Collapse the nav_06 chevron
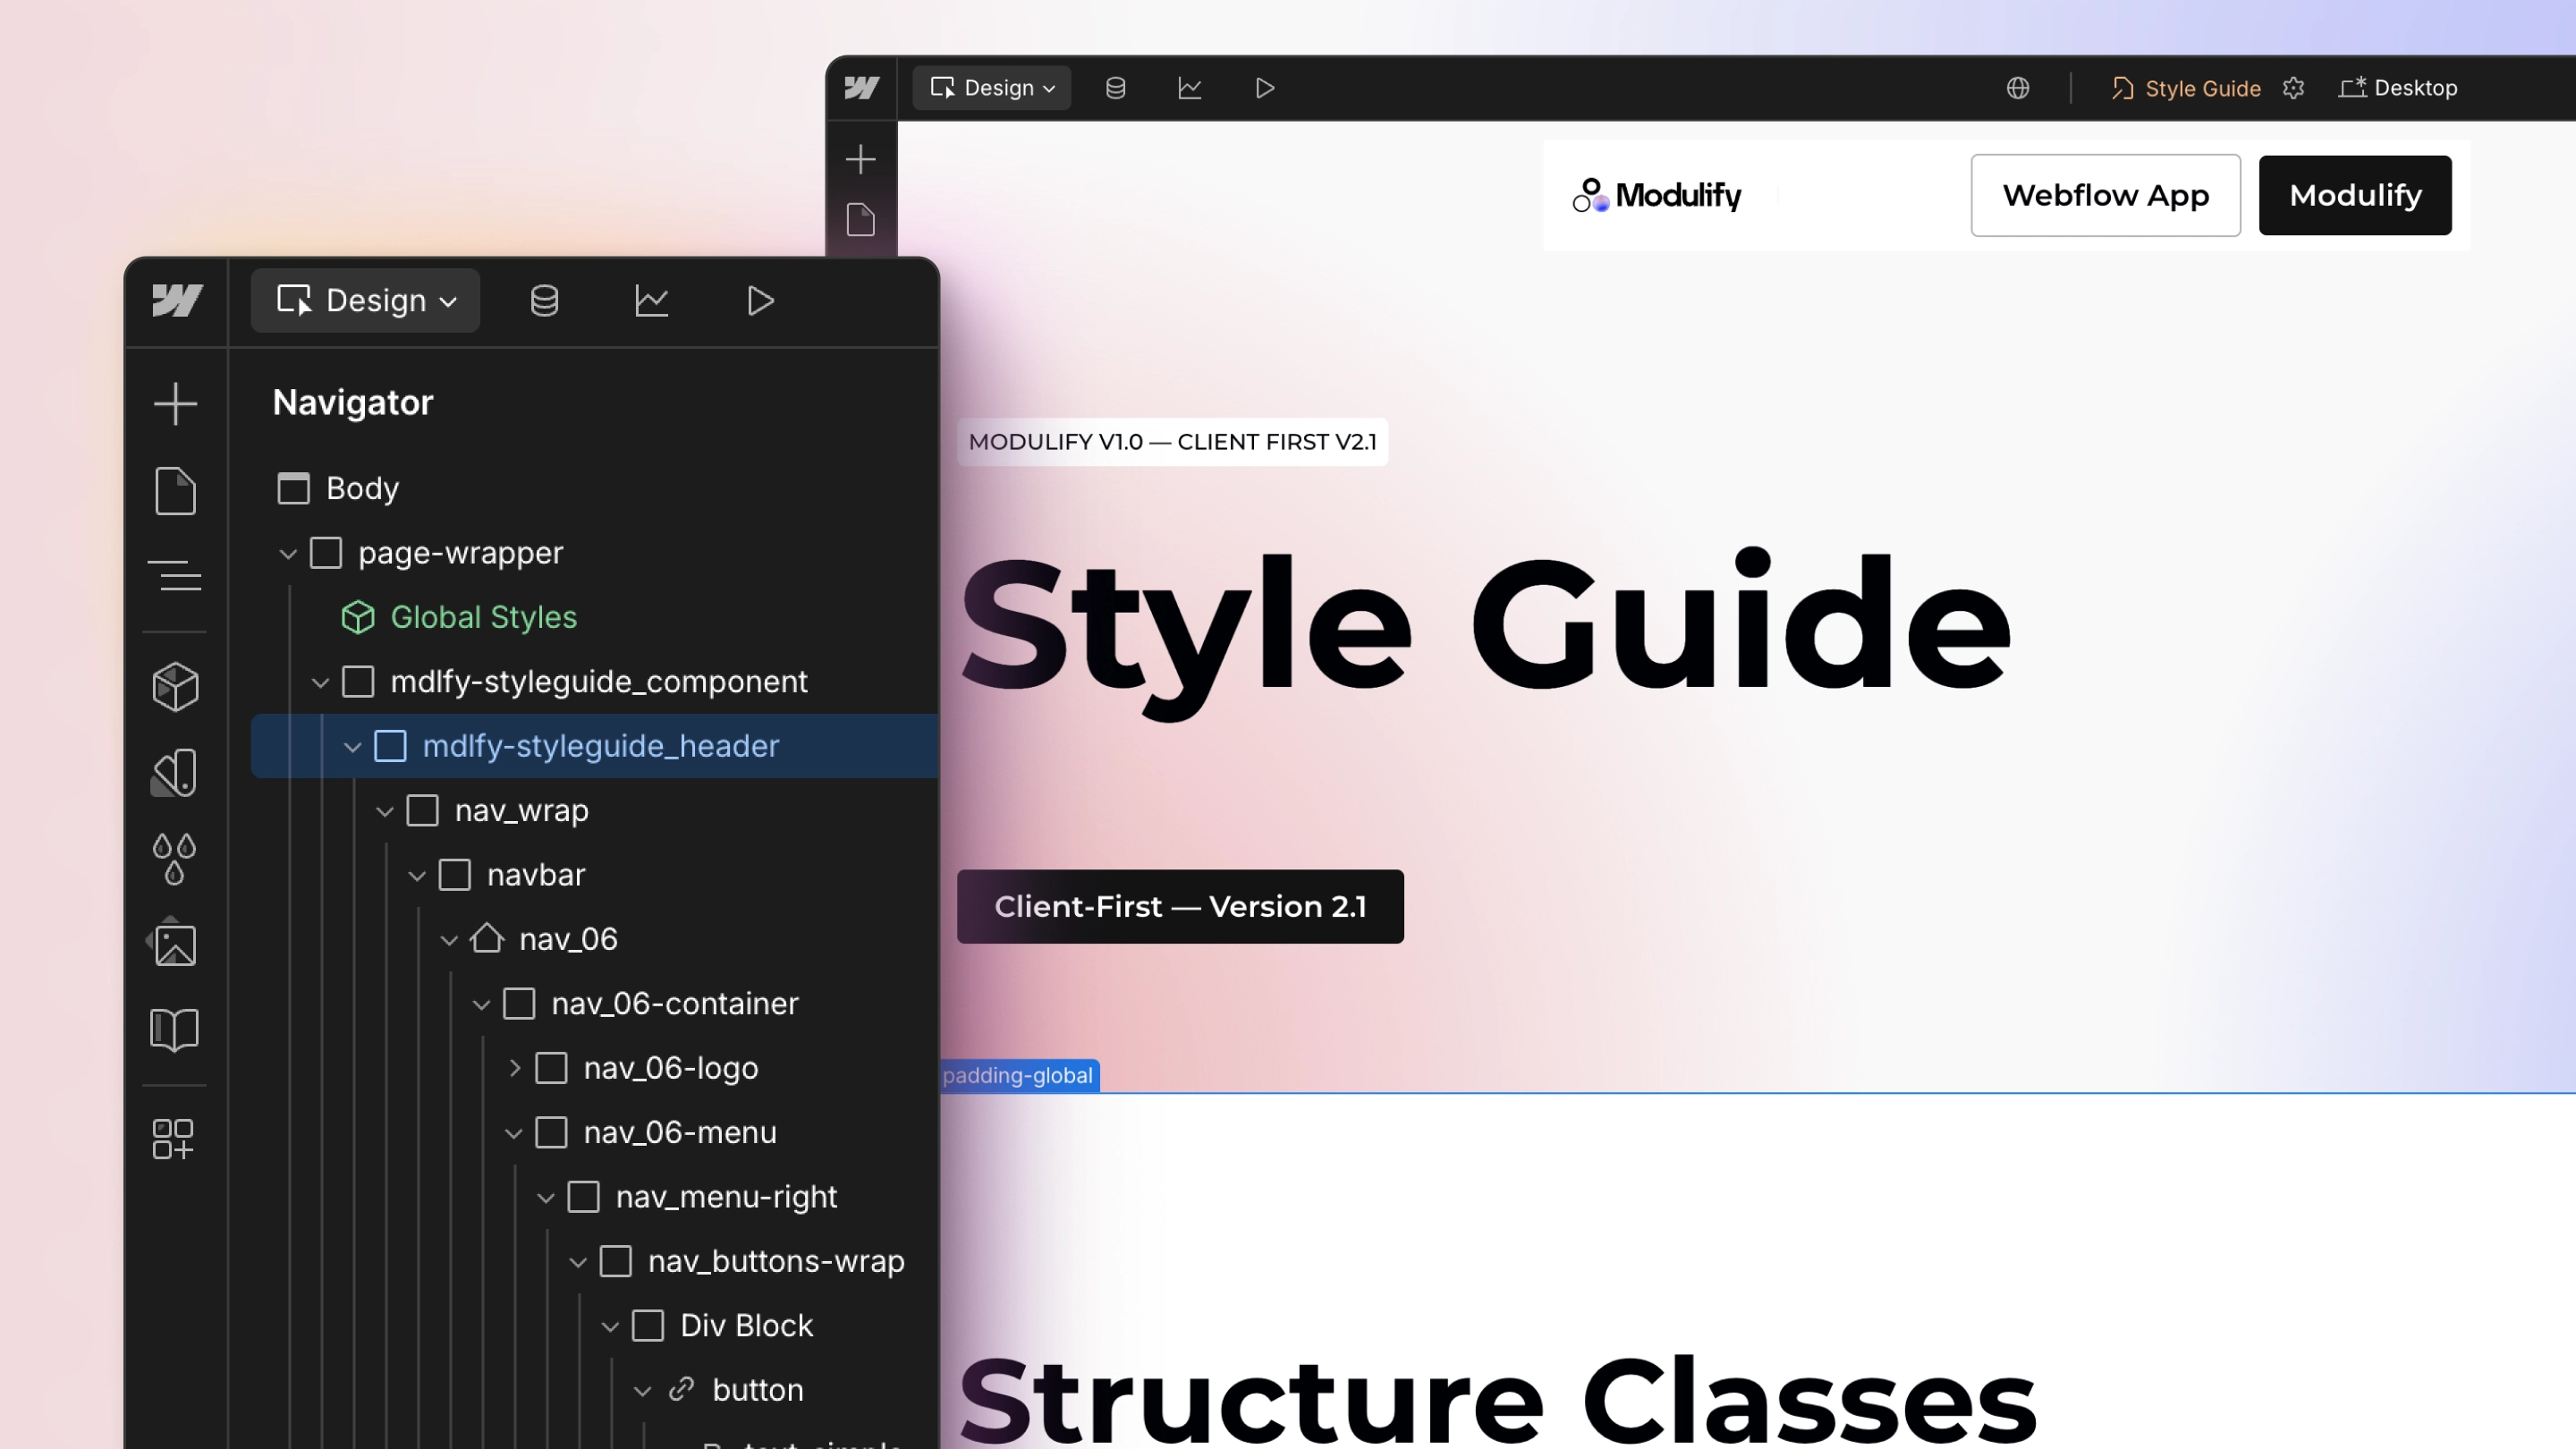 [x=449, y=940]
